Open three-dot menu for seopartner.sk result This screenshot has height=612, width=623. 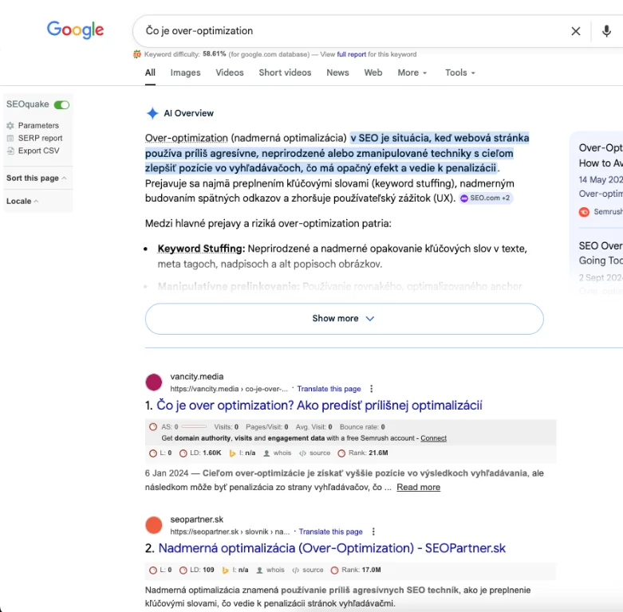click(373, 532)
